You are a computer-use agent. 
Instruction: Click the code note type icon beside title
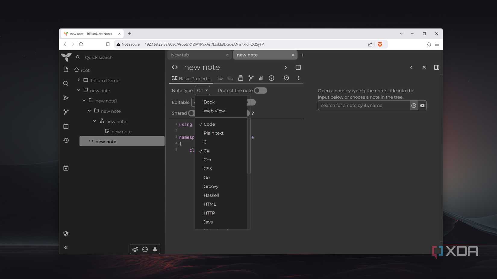(175, 67)
